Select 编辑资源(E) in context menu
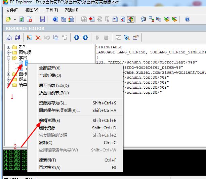Viewport: 206px width, 179px height. (x=49, y=121)
